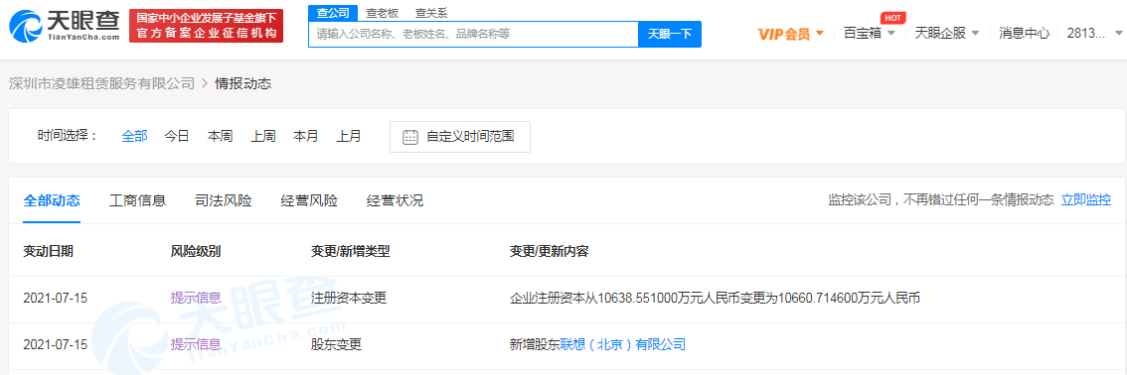The image size is (1127, 375).
Task: Expand the 百宝箱 dropdown
Action: coord(869,33)
